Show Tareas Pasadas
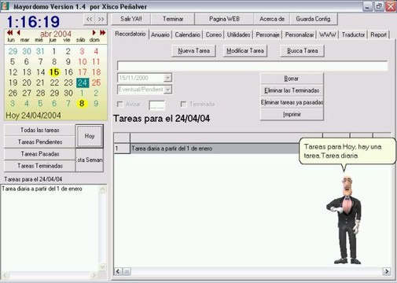This screenshot has width=397, height=283. (x=40, y=154)
